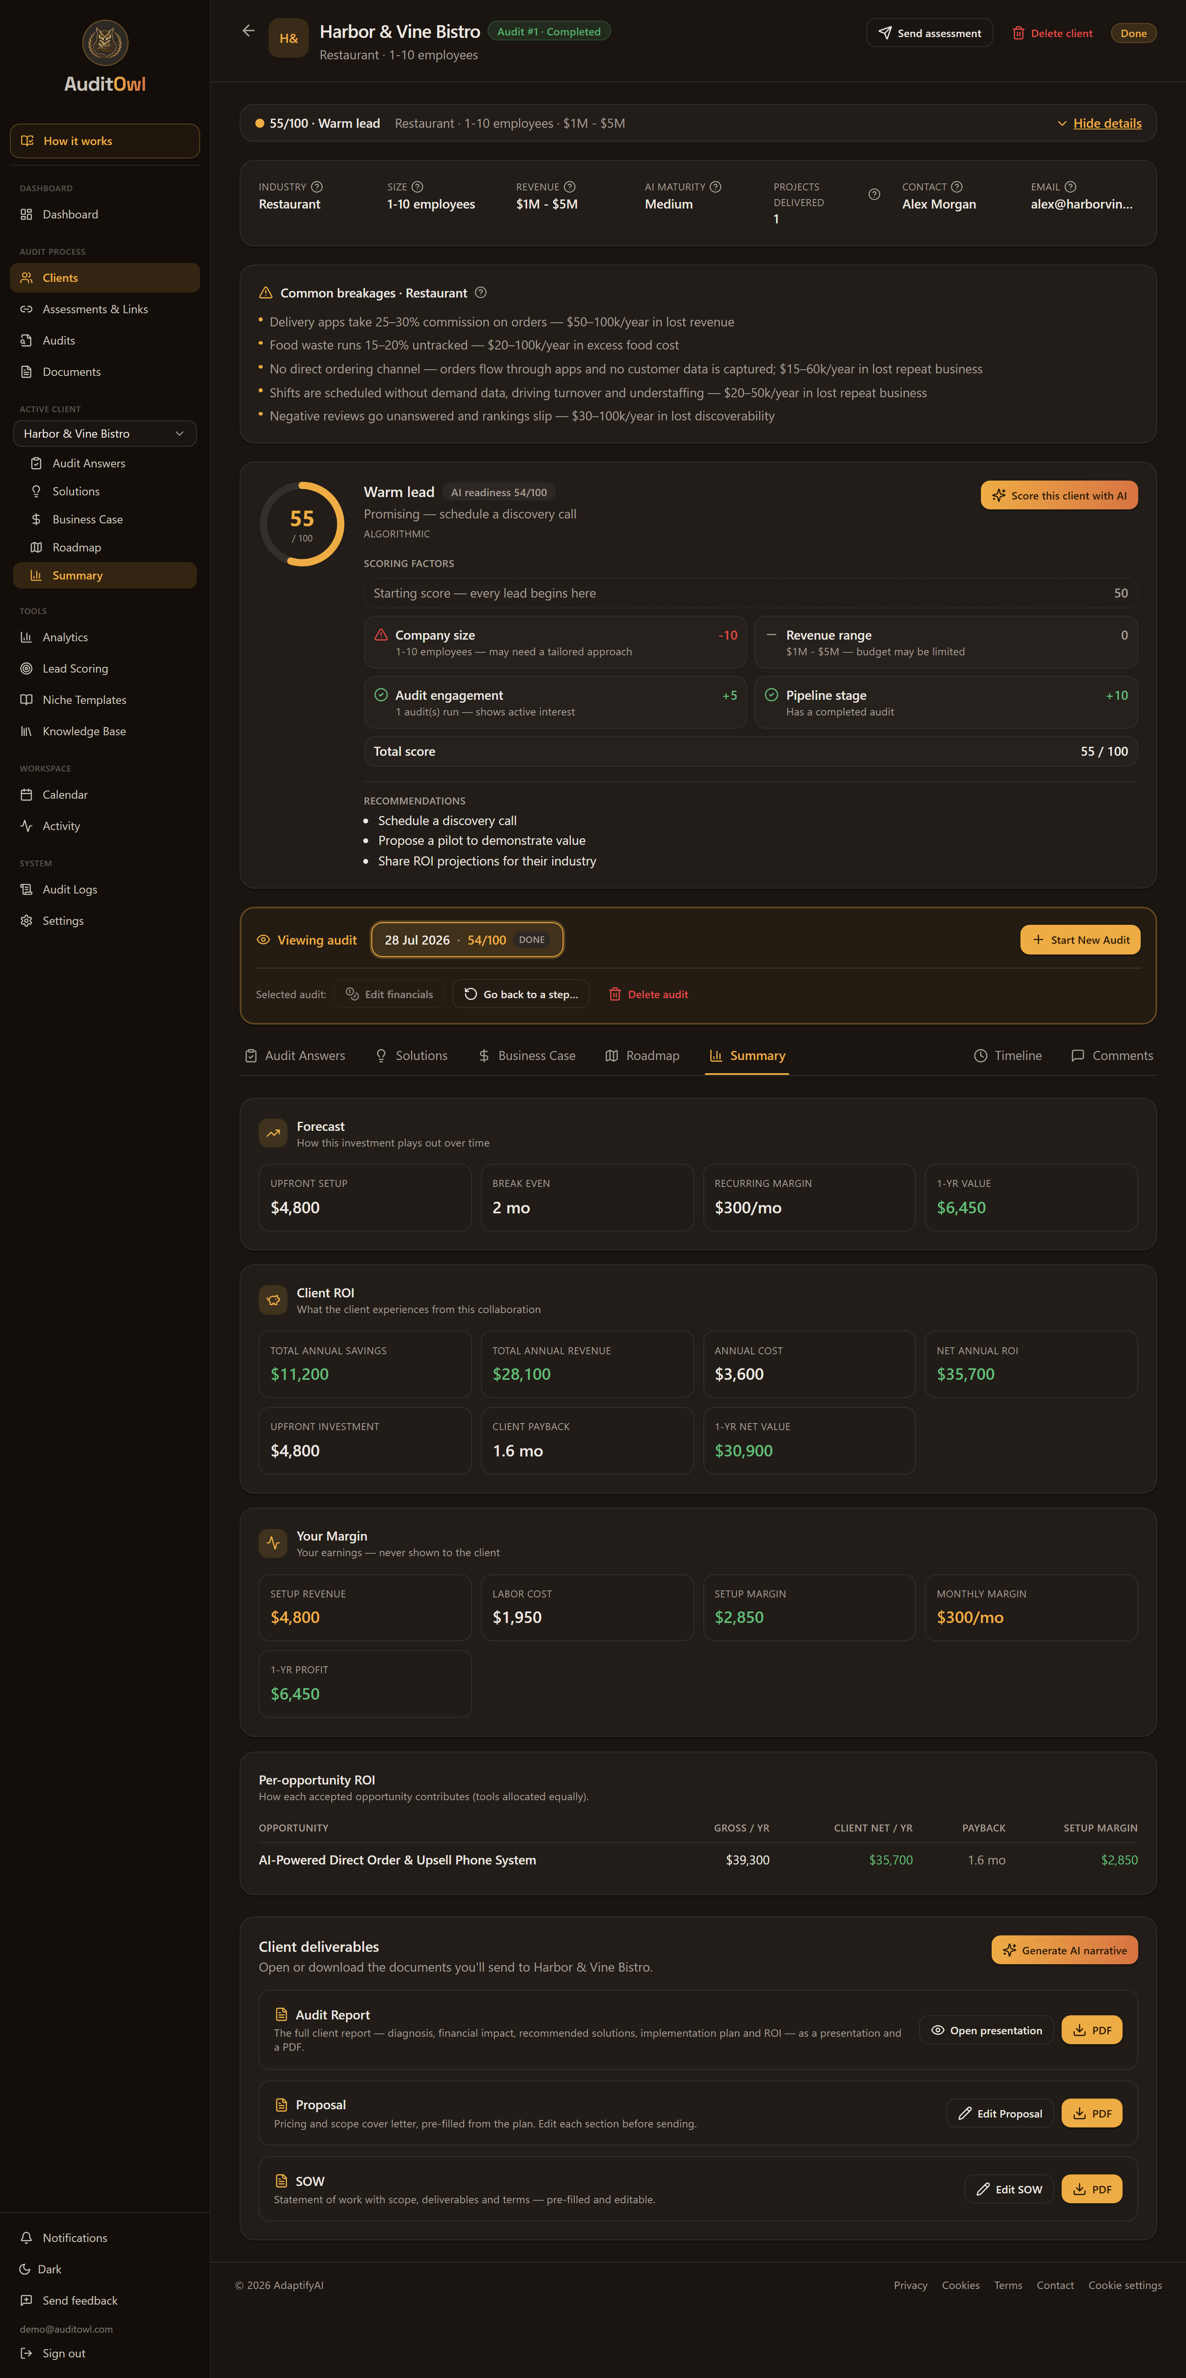This screenshot has height=2378, width=1186.
Task: Open Business Case under active client
Action: click(105, 520)
